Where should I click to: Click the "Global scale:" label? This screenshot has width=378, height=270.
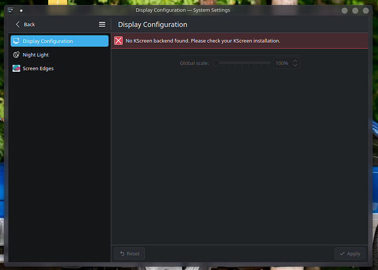(194, 63)
